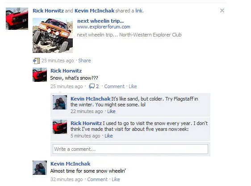Focus the 'Write a comment...' field
The image size is (251, 186).
[130, 149]
